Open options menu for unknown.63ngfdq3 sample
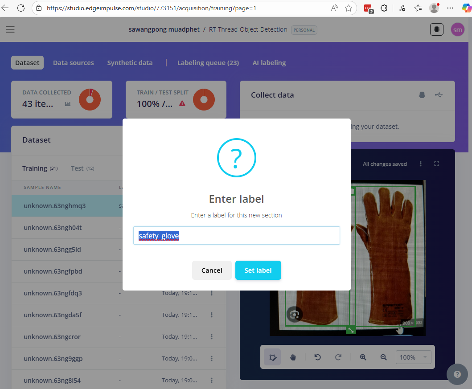Image resolution: width=472 pixels, height=389 pixels. (x=212, y=293)
